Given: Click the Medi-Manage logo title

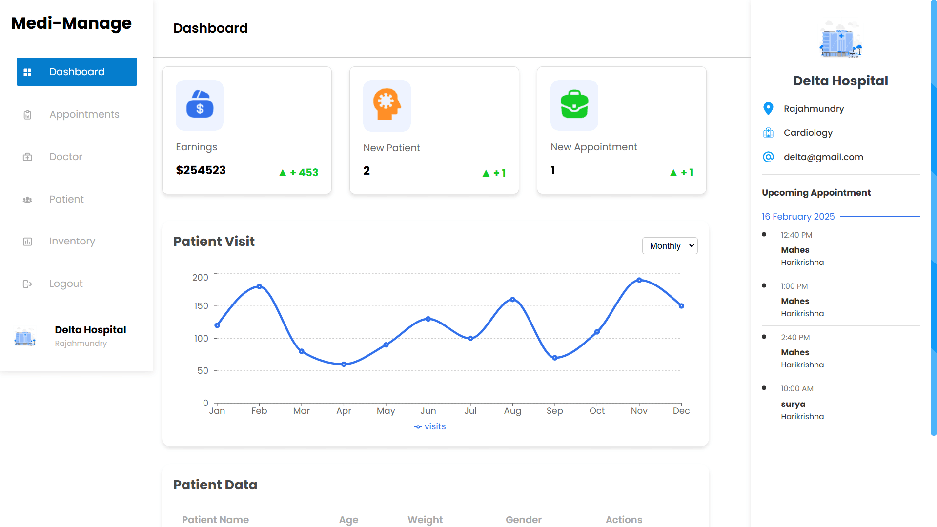Looking at the screenshot, I should pyautogui.click(x=71, y=23).
